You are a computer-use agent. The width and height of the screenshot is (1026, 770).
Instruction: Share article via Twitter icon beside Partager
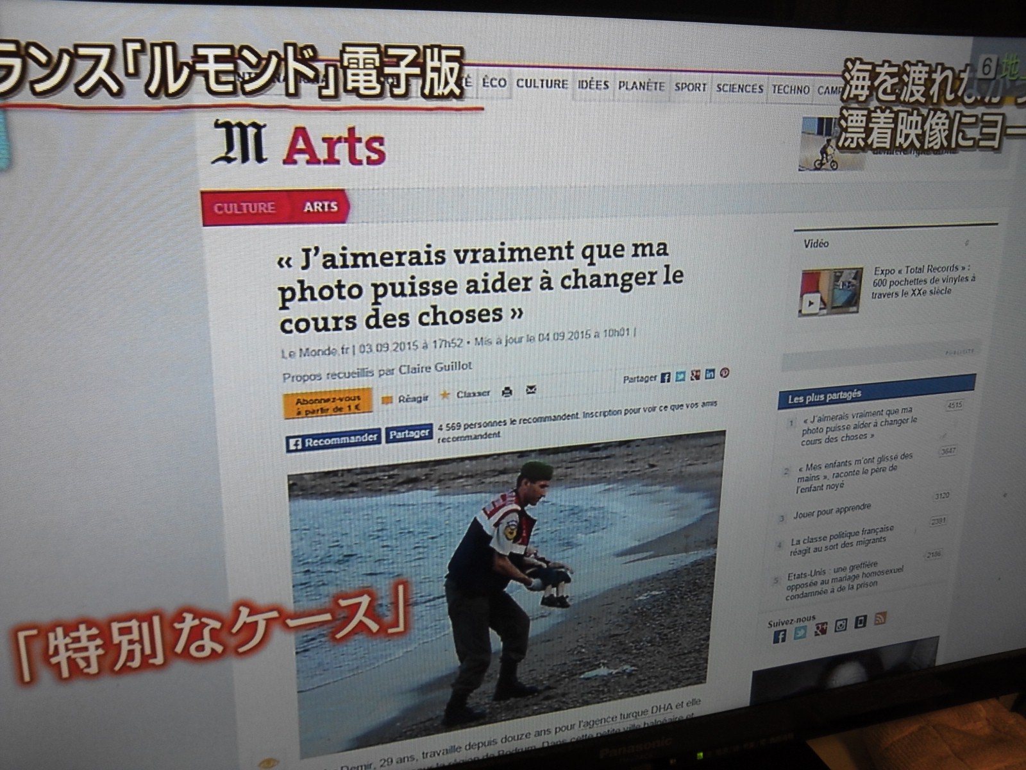tap(680, 377)
